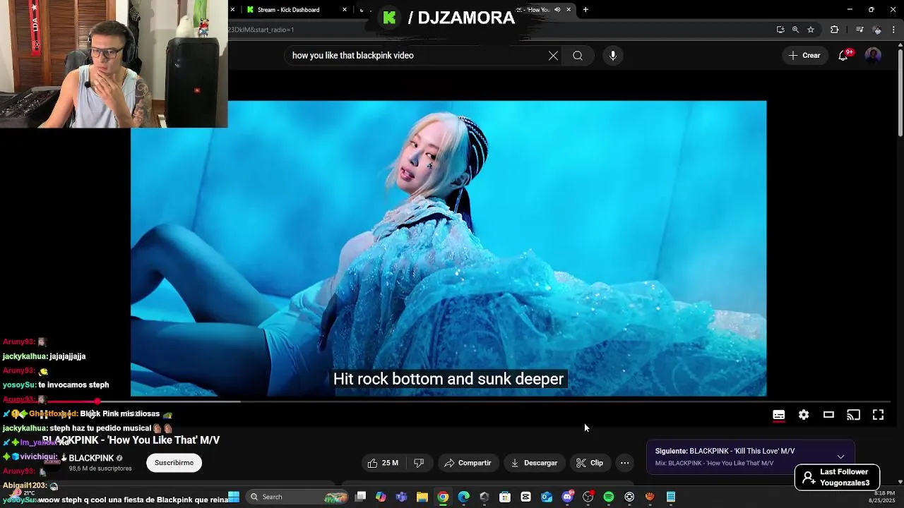Bookmark this page with the star
This screenshot has height=508, width=904.
[811, 30]
